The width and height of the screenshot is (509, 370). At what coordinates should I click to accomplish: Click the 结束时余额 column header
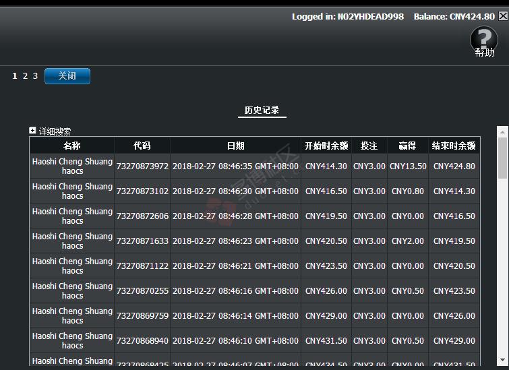coord(454,146)
